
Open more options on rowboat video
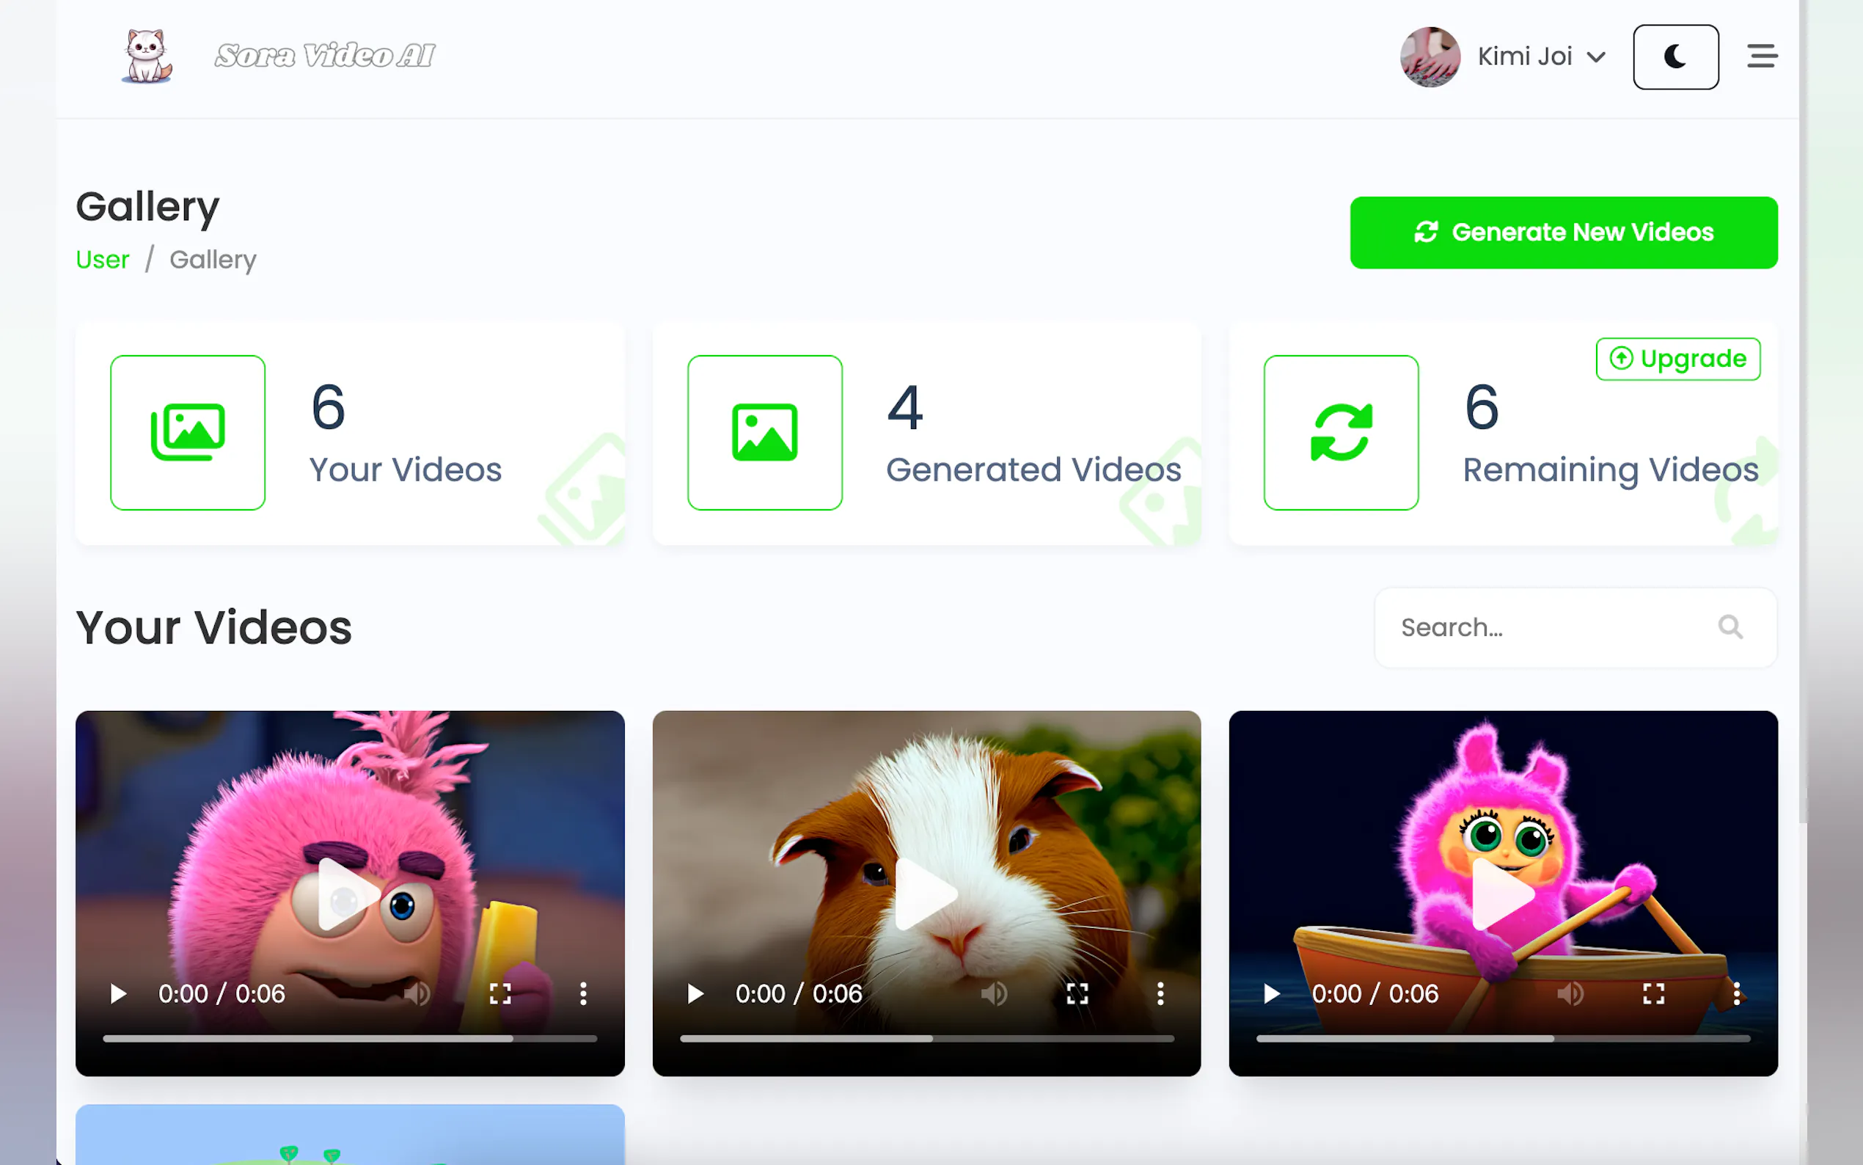(1736, 994)
